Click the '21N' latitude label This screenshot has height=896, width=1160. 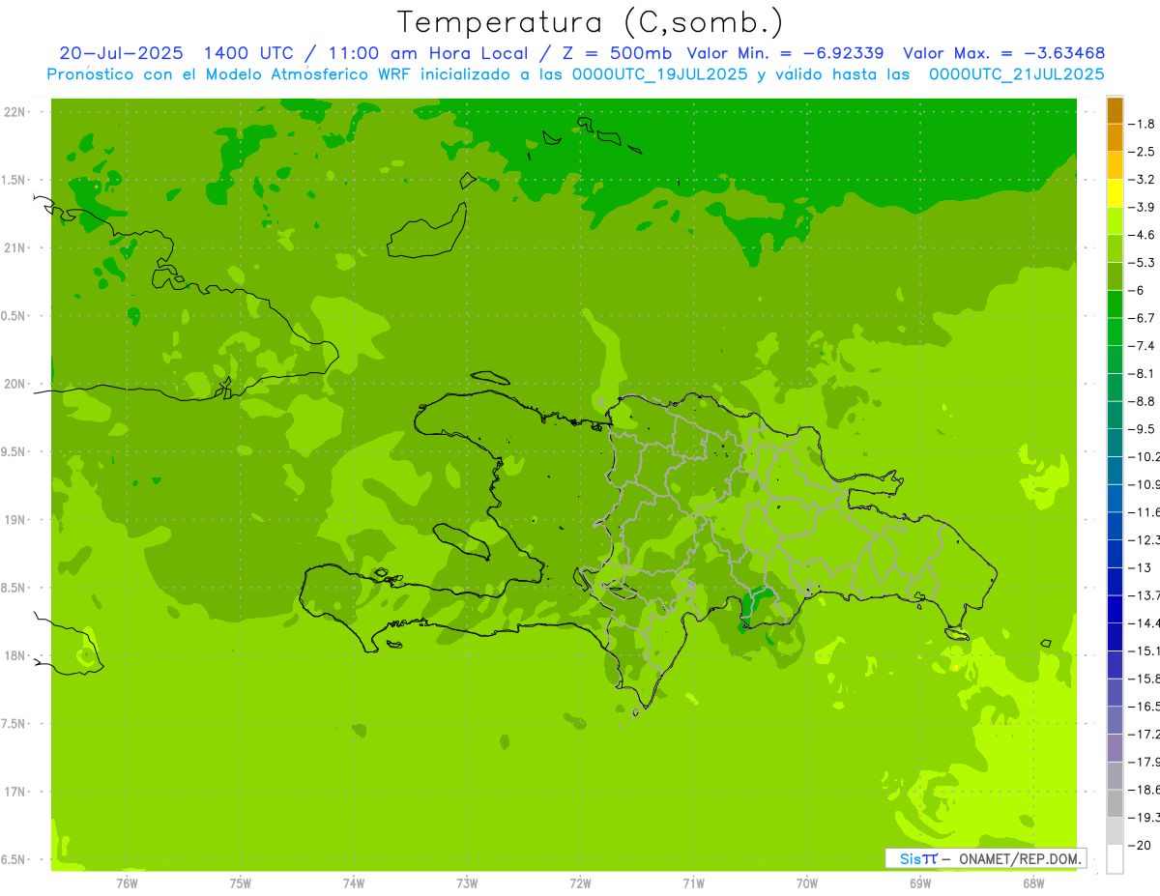[14, 248]
